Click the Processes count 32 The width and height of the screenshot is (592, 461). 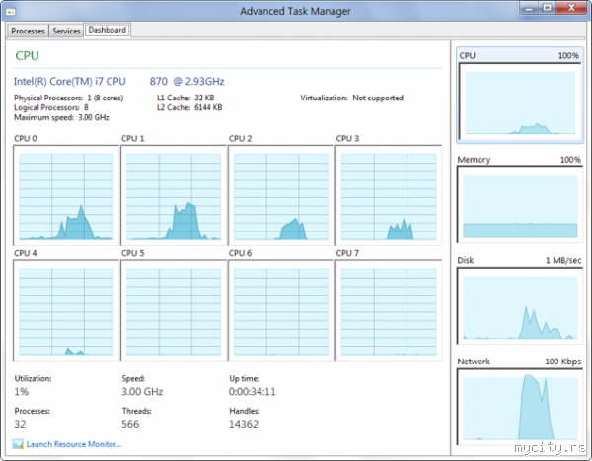(20, 424)
